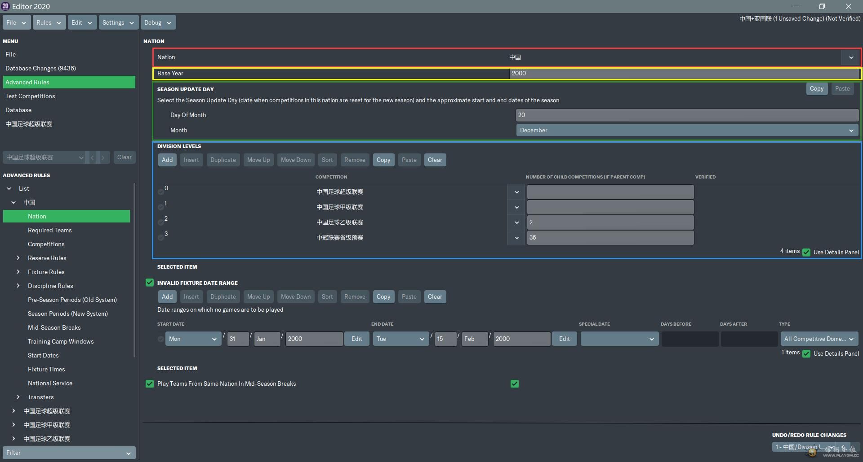This screenshot has height=462, width=863.
Task: Uncheck Play Teams From Same Nation value
Action: point(515,384)
